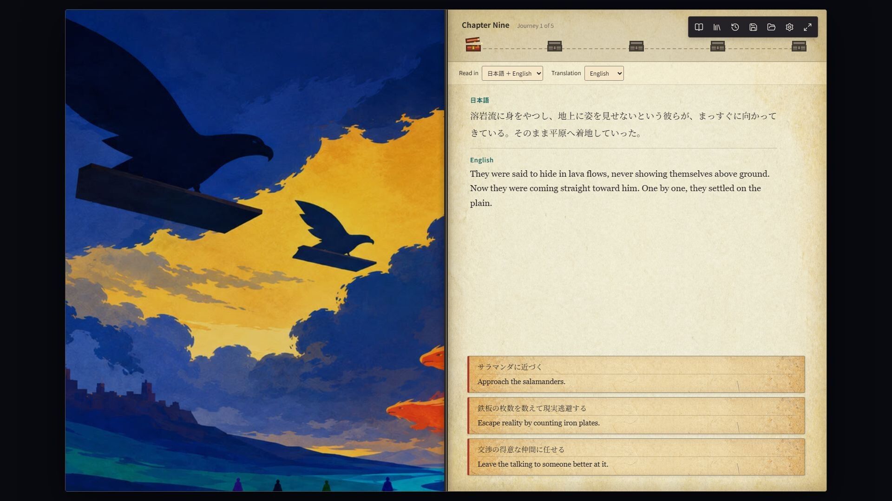
Task: Select the second treasure chest marker
Action: click(555, 46)
